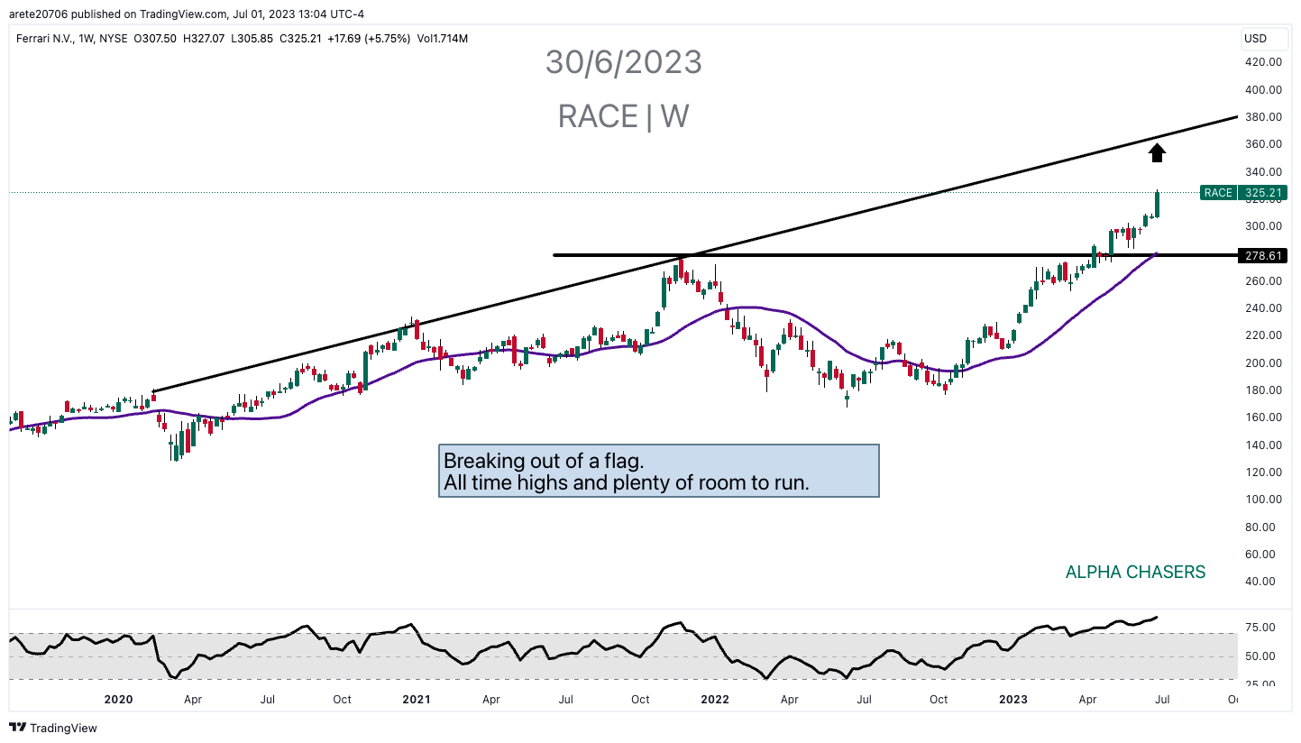Select the close value C325.21 in the legend

[302, 39]
